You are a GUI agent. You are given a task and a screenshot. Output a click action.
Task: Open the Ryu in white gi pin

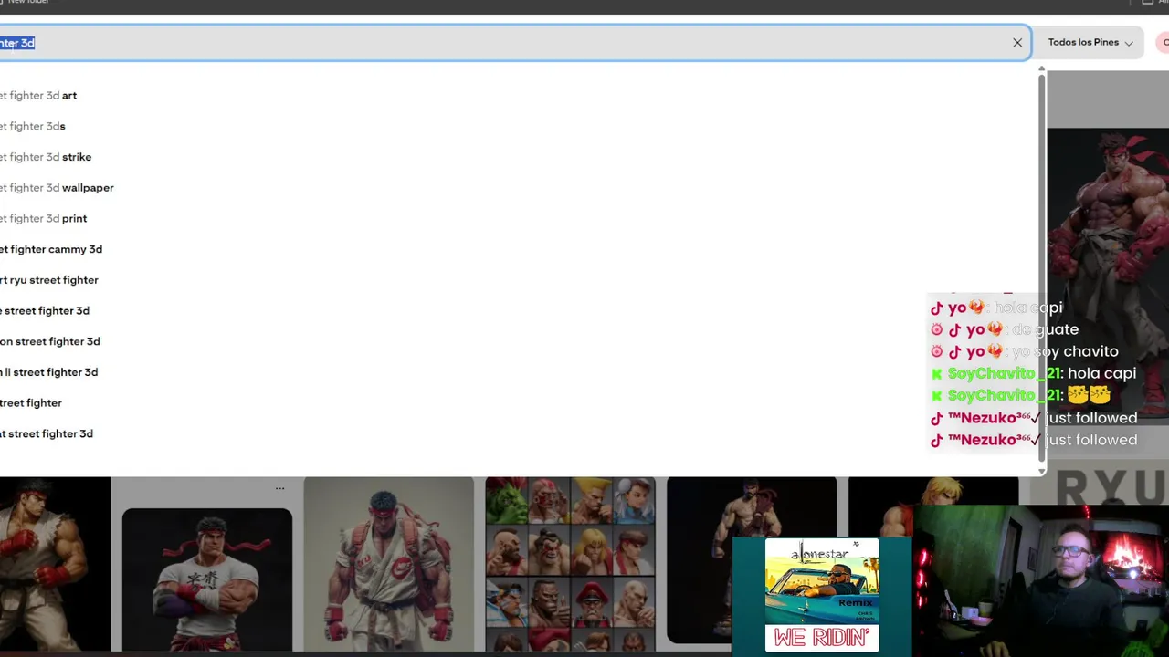pos(388,564)
